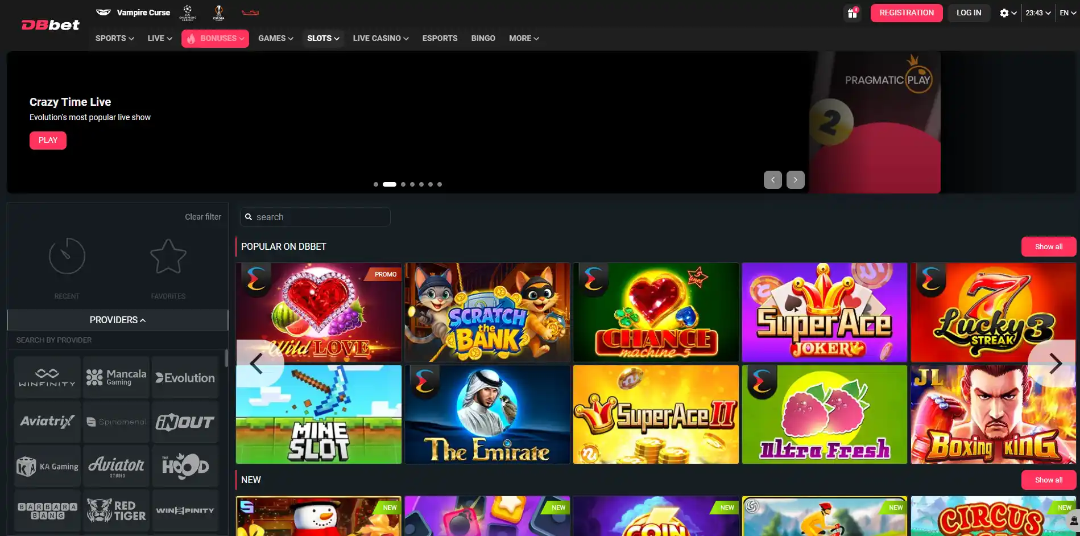Open the Super Ace Joker game
1080x536 pixels.
pyautogui.click(x=825, y=312)
